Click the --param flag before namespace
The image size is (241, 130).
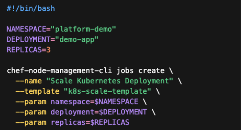(31, 102)
